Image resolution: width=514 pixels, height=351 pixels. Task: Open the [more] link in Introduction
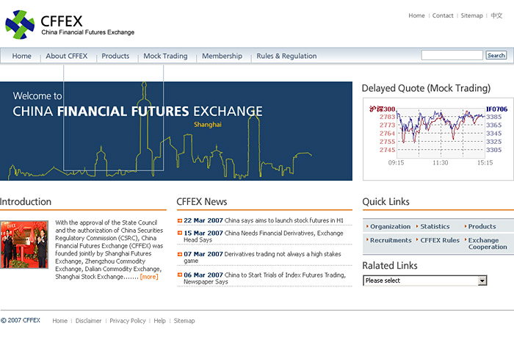pyautogui.click(x=149, y=277)
